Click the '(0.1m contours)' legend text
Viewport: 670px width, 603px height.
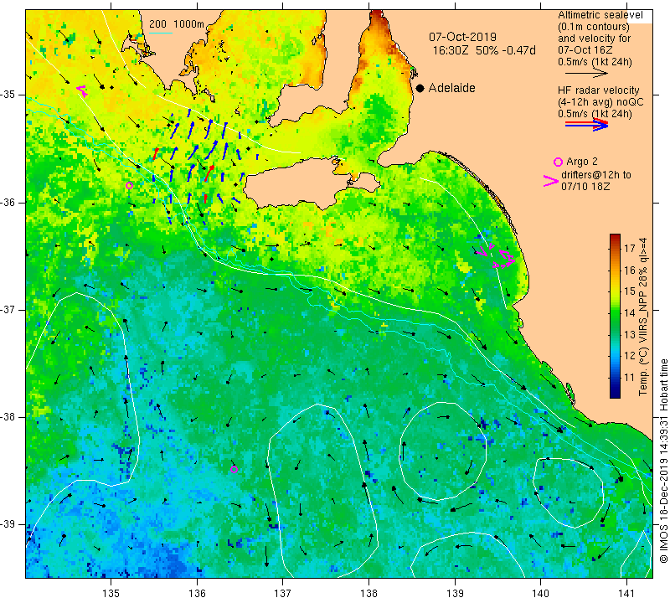point(594,27)
